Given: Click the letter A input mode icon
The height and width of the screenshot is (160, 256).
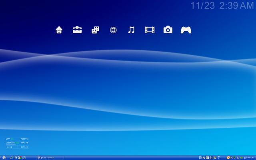Looking at the screenshot, I should [204, 158].
